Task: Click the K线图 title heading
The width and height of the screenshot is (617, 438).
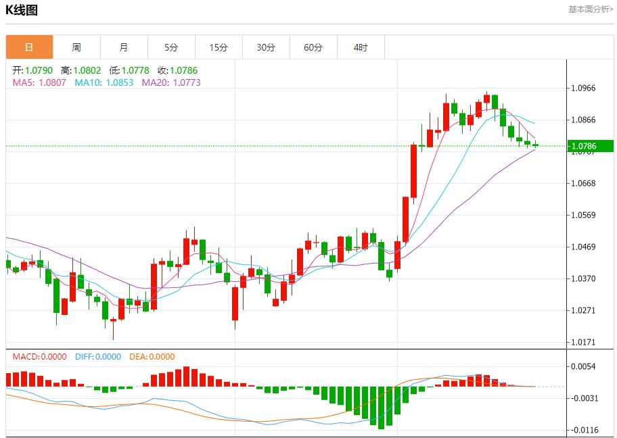Action: [22, 10]
